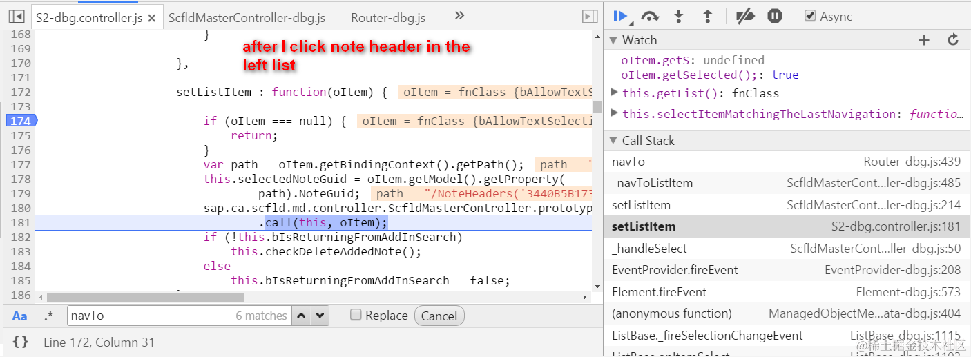The width and height of the screenshot is (971, 357).
Task: Select ListBase._fireSelectionChangeEvent stack frame
Action: tap(787, 336)
